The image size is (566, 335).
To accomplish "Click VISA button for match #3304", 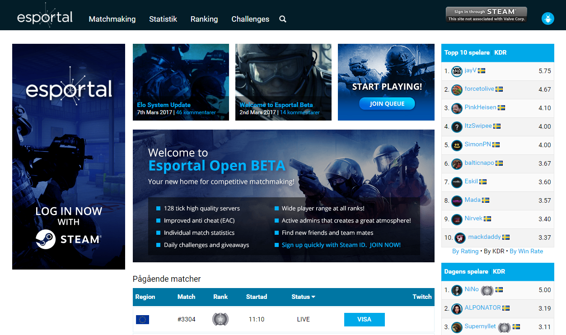I will tap(364, 320).
